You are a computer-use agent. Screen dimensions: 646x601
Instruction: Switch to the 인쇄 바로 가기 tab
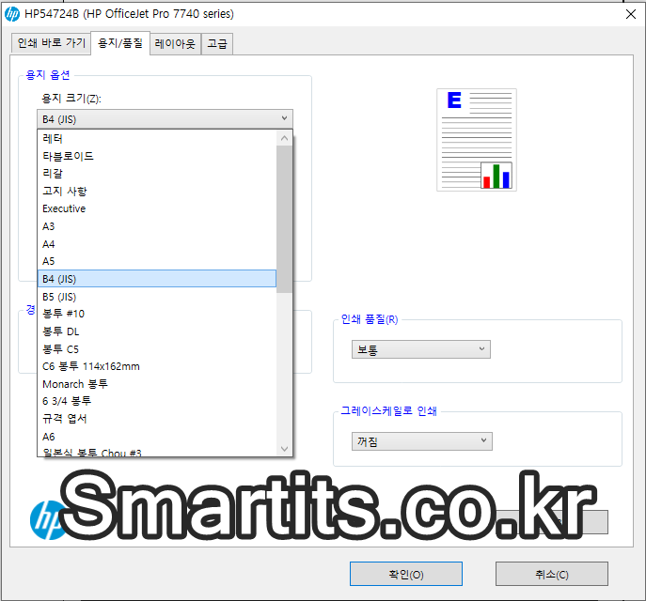(x=51, y=43)
